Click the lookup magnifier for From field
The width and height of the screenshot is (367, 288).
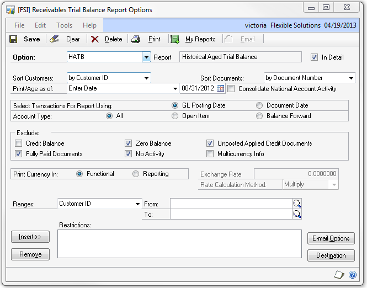click(297, 204)
